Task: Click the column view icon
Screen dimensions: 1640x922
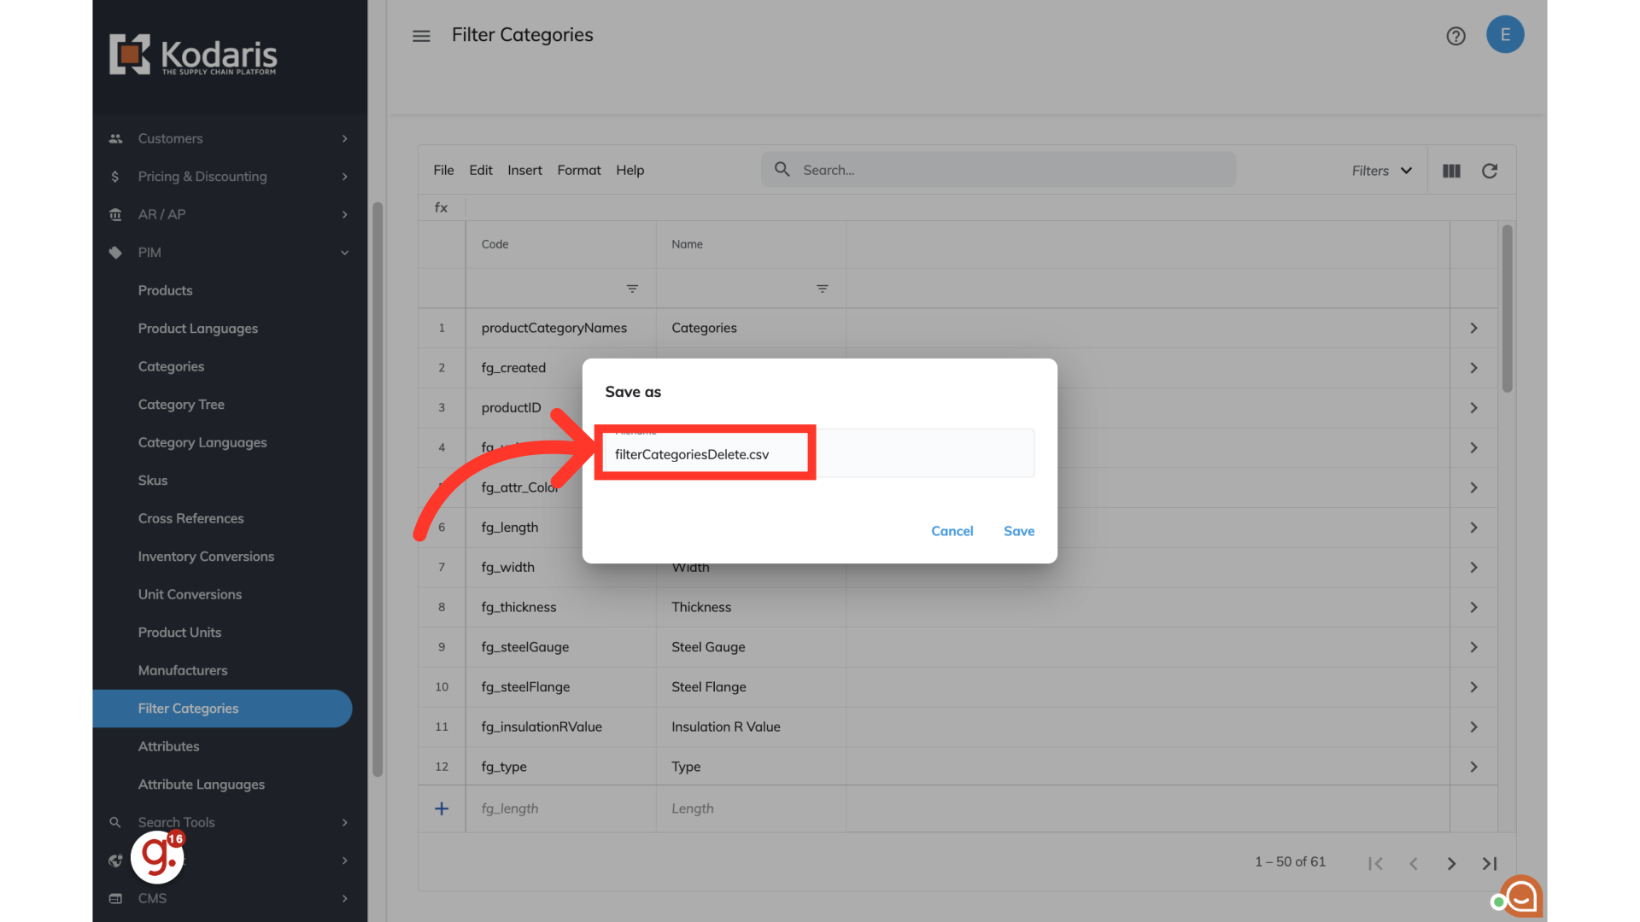Action: click(x=1451, y=171)
